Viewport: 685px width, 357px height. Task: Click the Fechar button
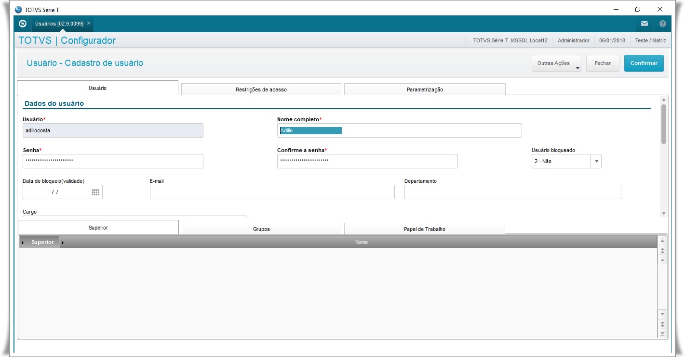click(603, 63)
